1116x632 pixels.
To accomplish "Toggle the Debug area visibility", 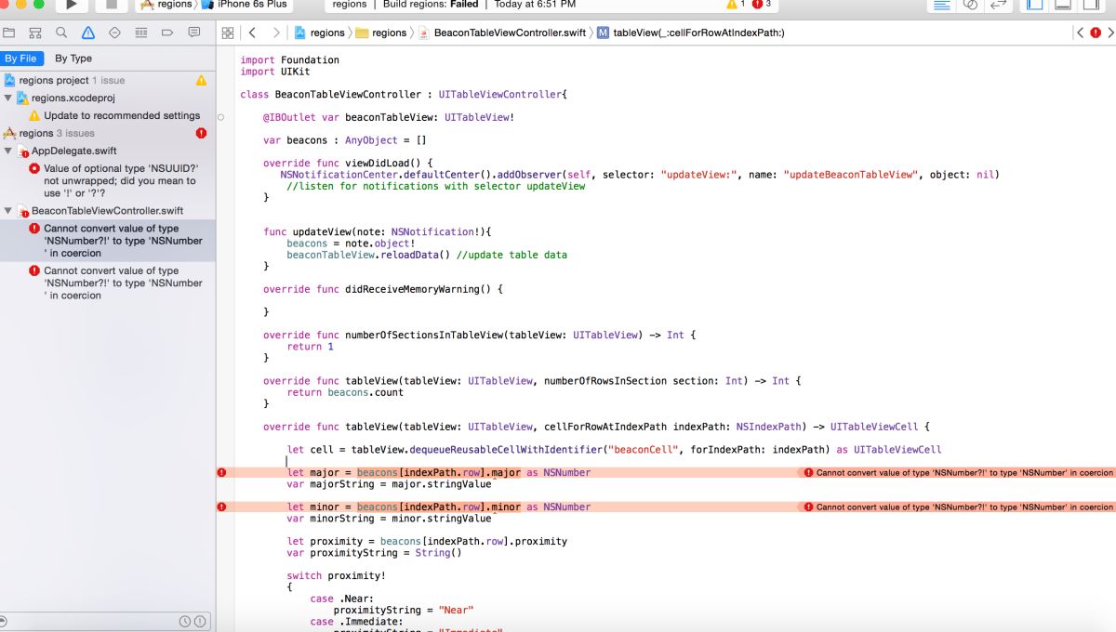I will [x=1063, y=5].
